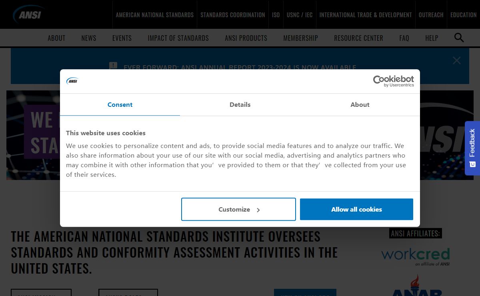Image resolution: width=480 pixels, height=296 pixels.
Task: Click the Annual Report announcement text
Action: [240, 67]
